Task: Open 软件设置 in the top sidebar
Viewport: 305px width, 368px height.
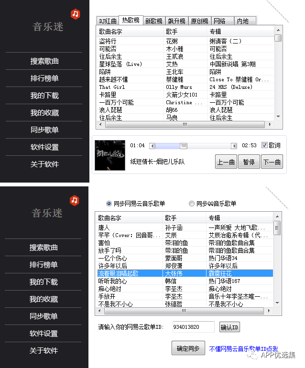Action: (x=44, y=147)
